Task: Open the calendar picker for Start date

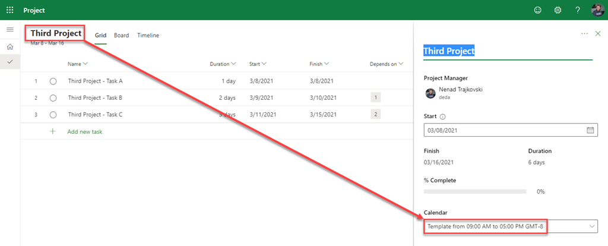Action: point(590,130)
